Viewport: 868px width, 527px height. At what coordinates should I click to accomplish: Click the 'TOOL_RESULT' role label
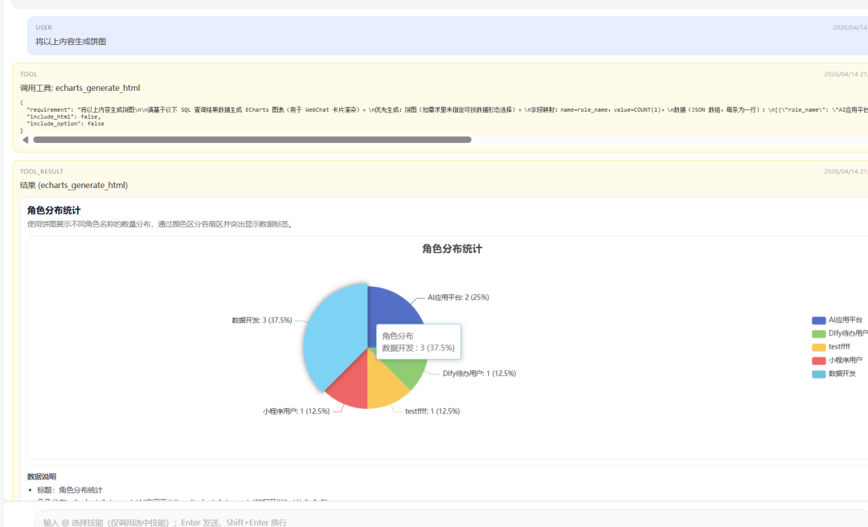42,172
